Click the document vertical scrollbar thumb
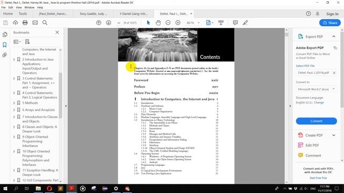This screenshot has height=193, width=344. 286,34
